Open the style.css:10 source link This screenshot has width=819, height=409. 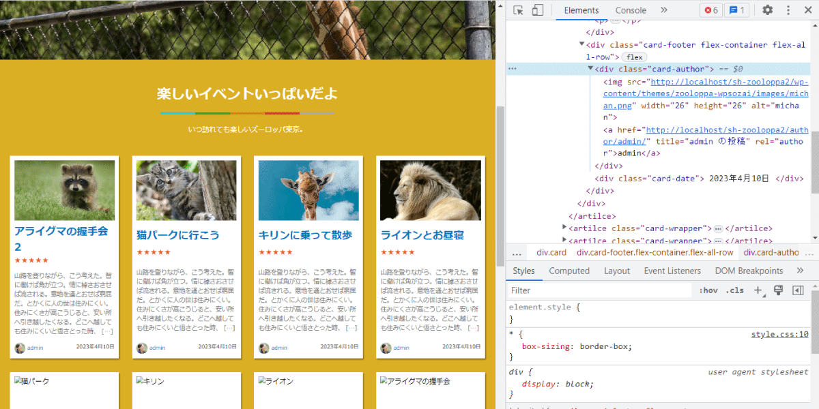point(779,334)
